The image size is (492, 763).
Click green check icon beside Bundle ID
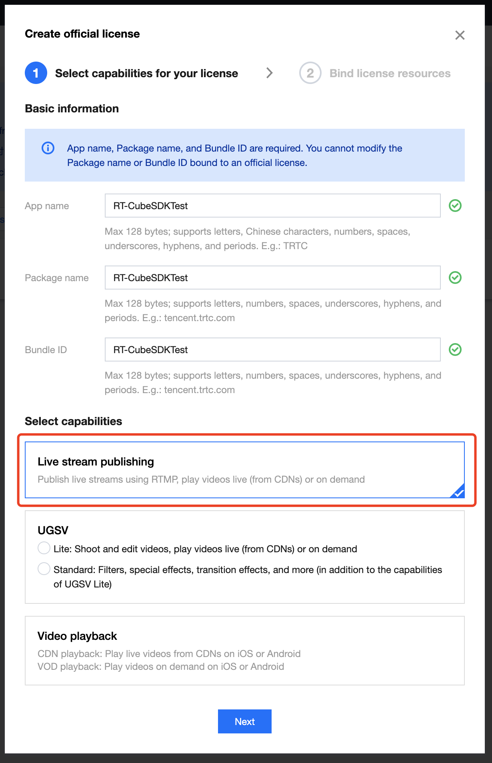[x=455, y=350]
